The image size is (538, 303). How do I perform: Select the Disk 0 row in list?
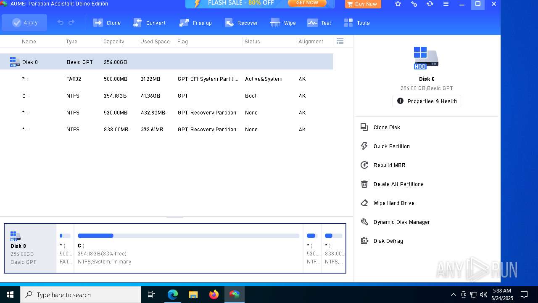tap(166, 62)
